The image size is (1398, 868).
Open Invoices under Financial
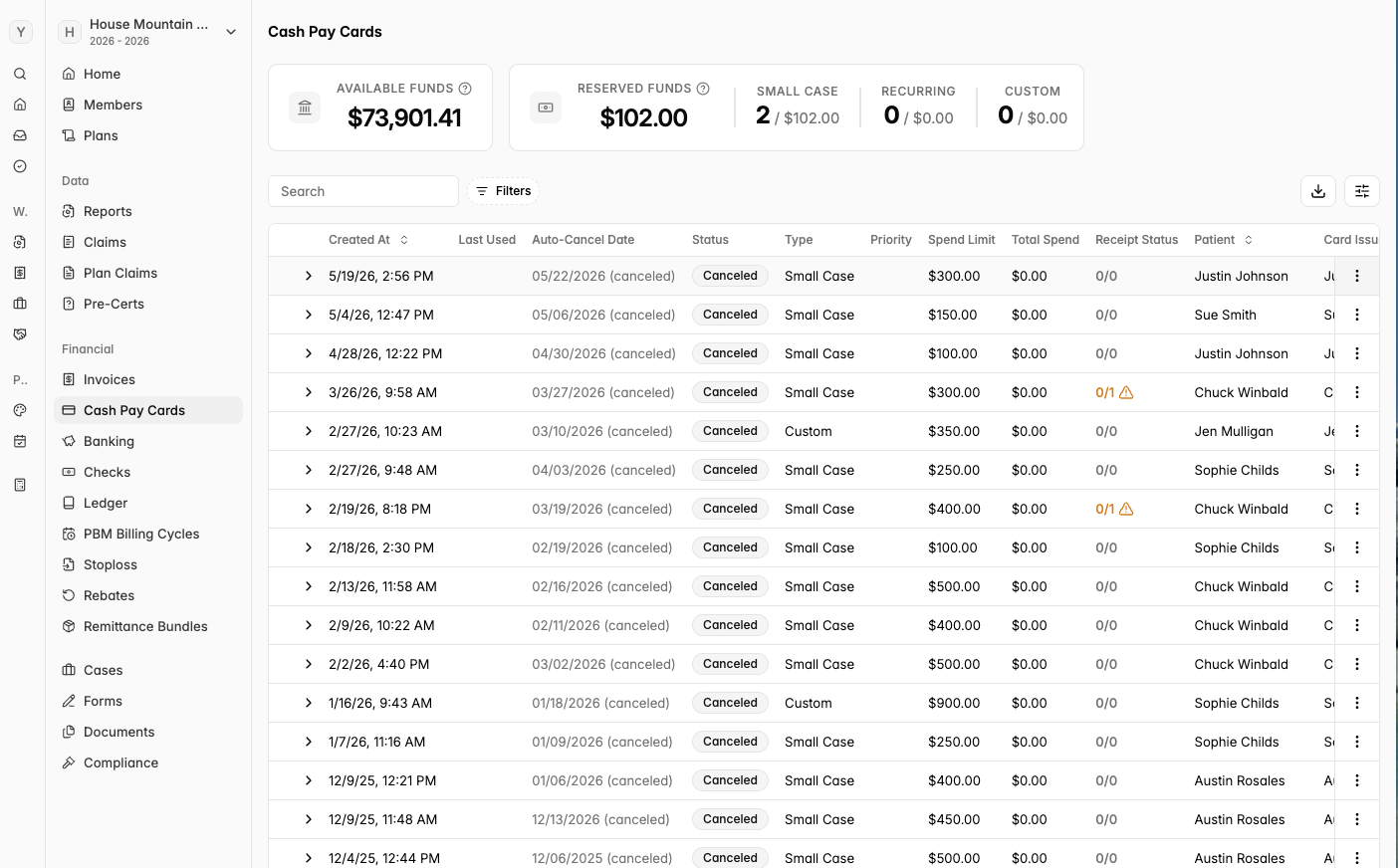[x=148, y=379]
